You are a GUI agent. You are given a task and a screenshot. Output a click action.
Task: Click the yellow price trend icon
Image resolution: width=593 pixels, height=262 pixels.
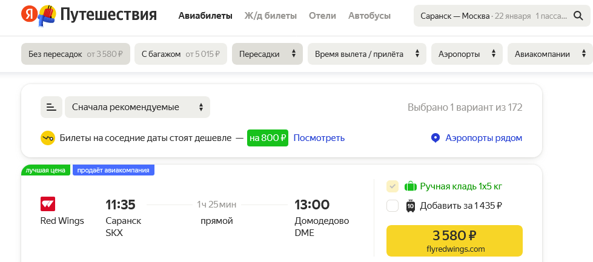point(48,138)
